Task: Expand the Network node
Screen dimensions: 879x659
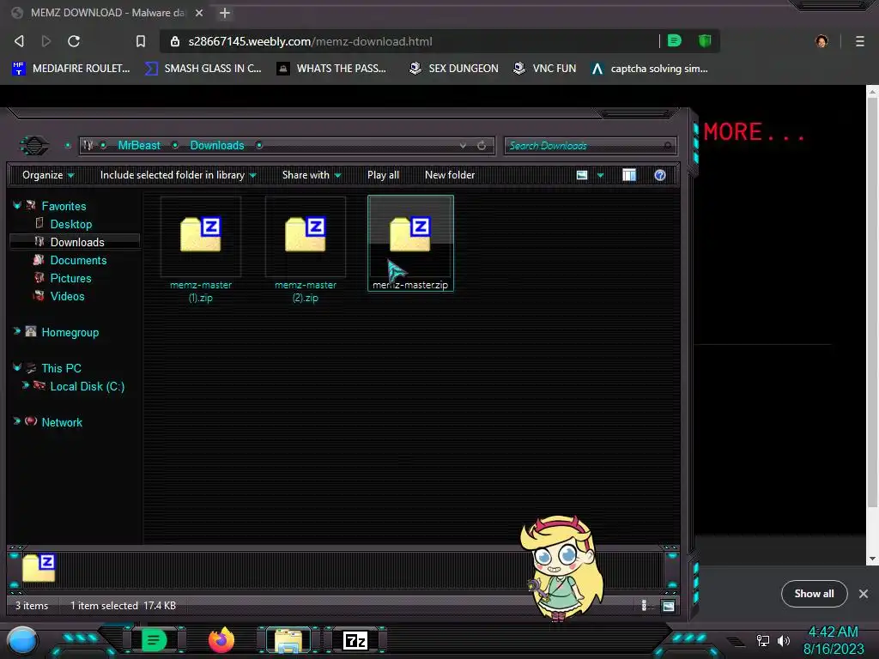Action: (x=17, y=420)
